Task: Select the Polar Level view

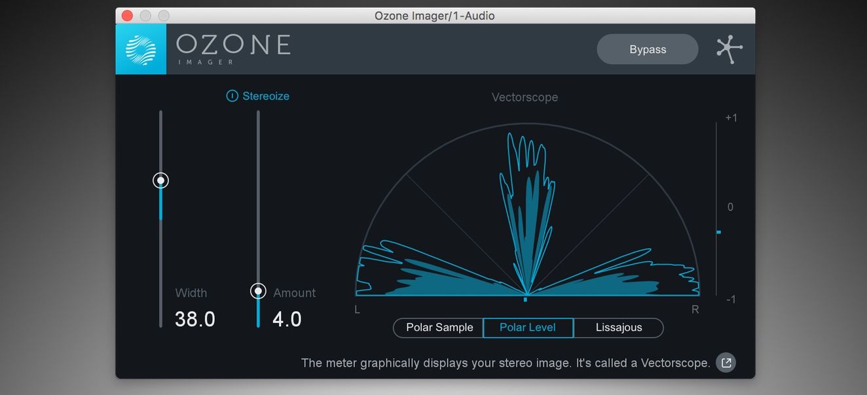Action: (528, 328)
